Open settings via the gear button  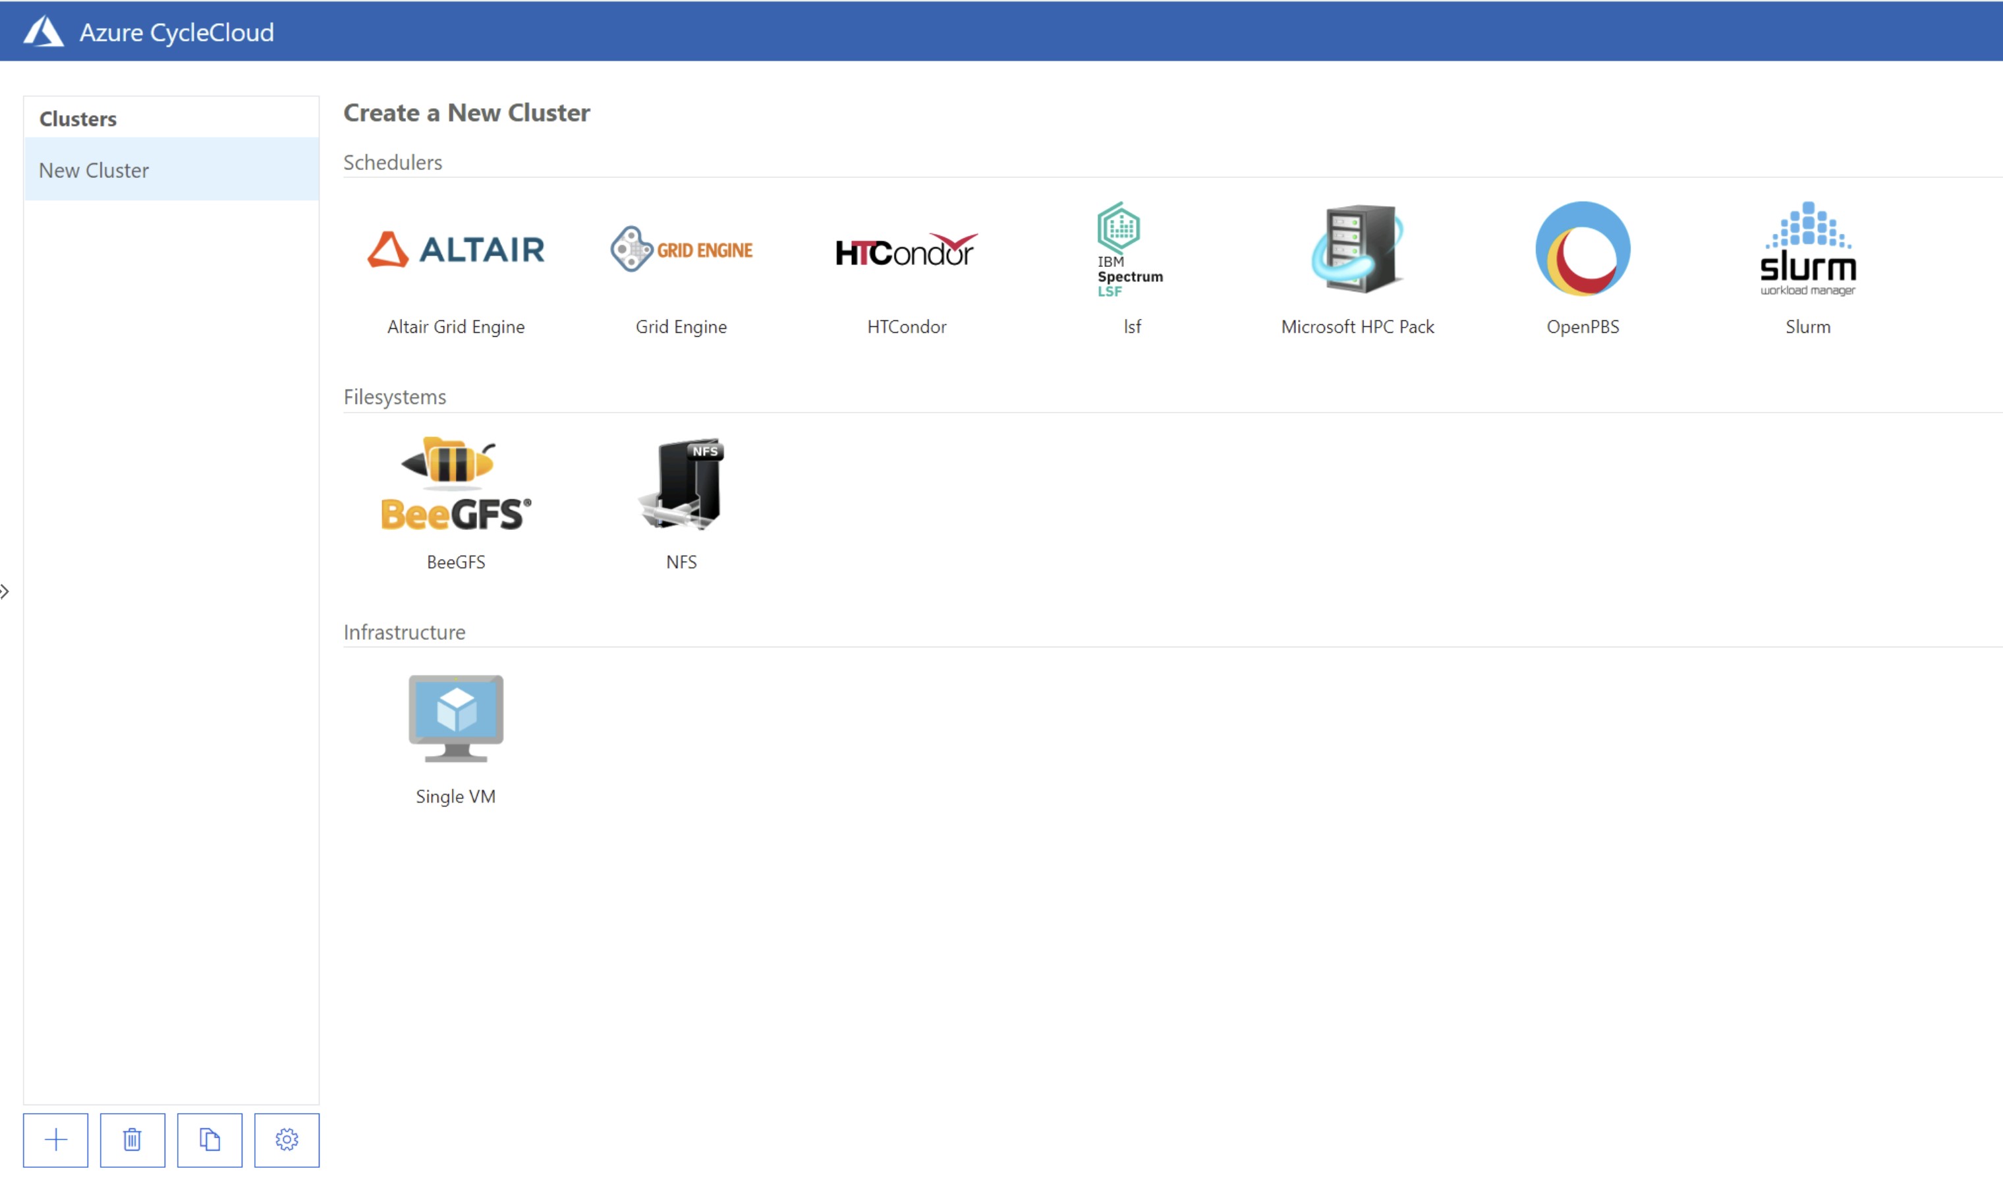pyautogui.click(x=287, y=1139)
